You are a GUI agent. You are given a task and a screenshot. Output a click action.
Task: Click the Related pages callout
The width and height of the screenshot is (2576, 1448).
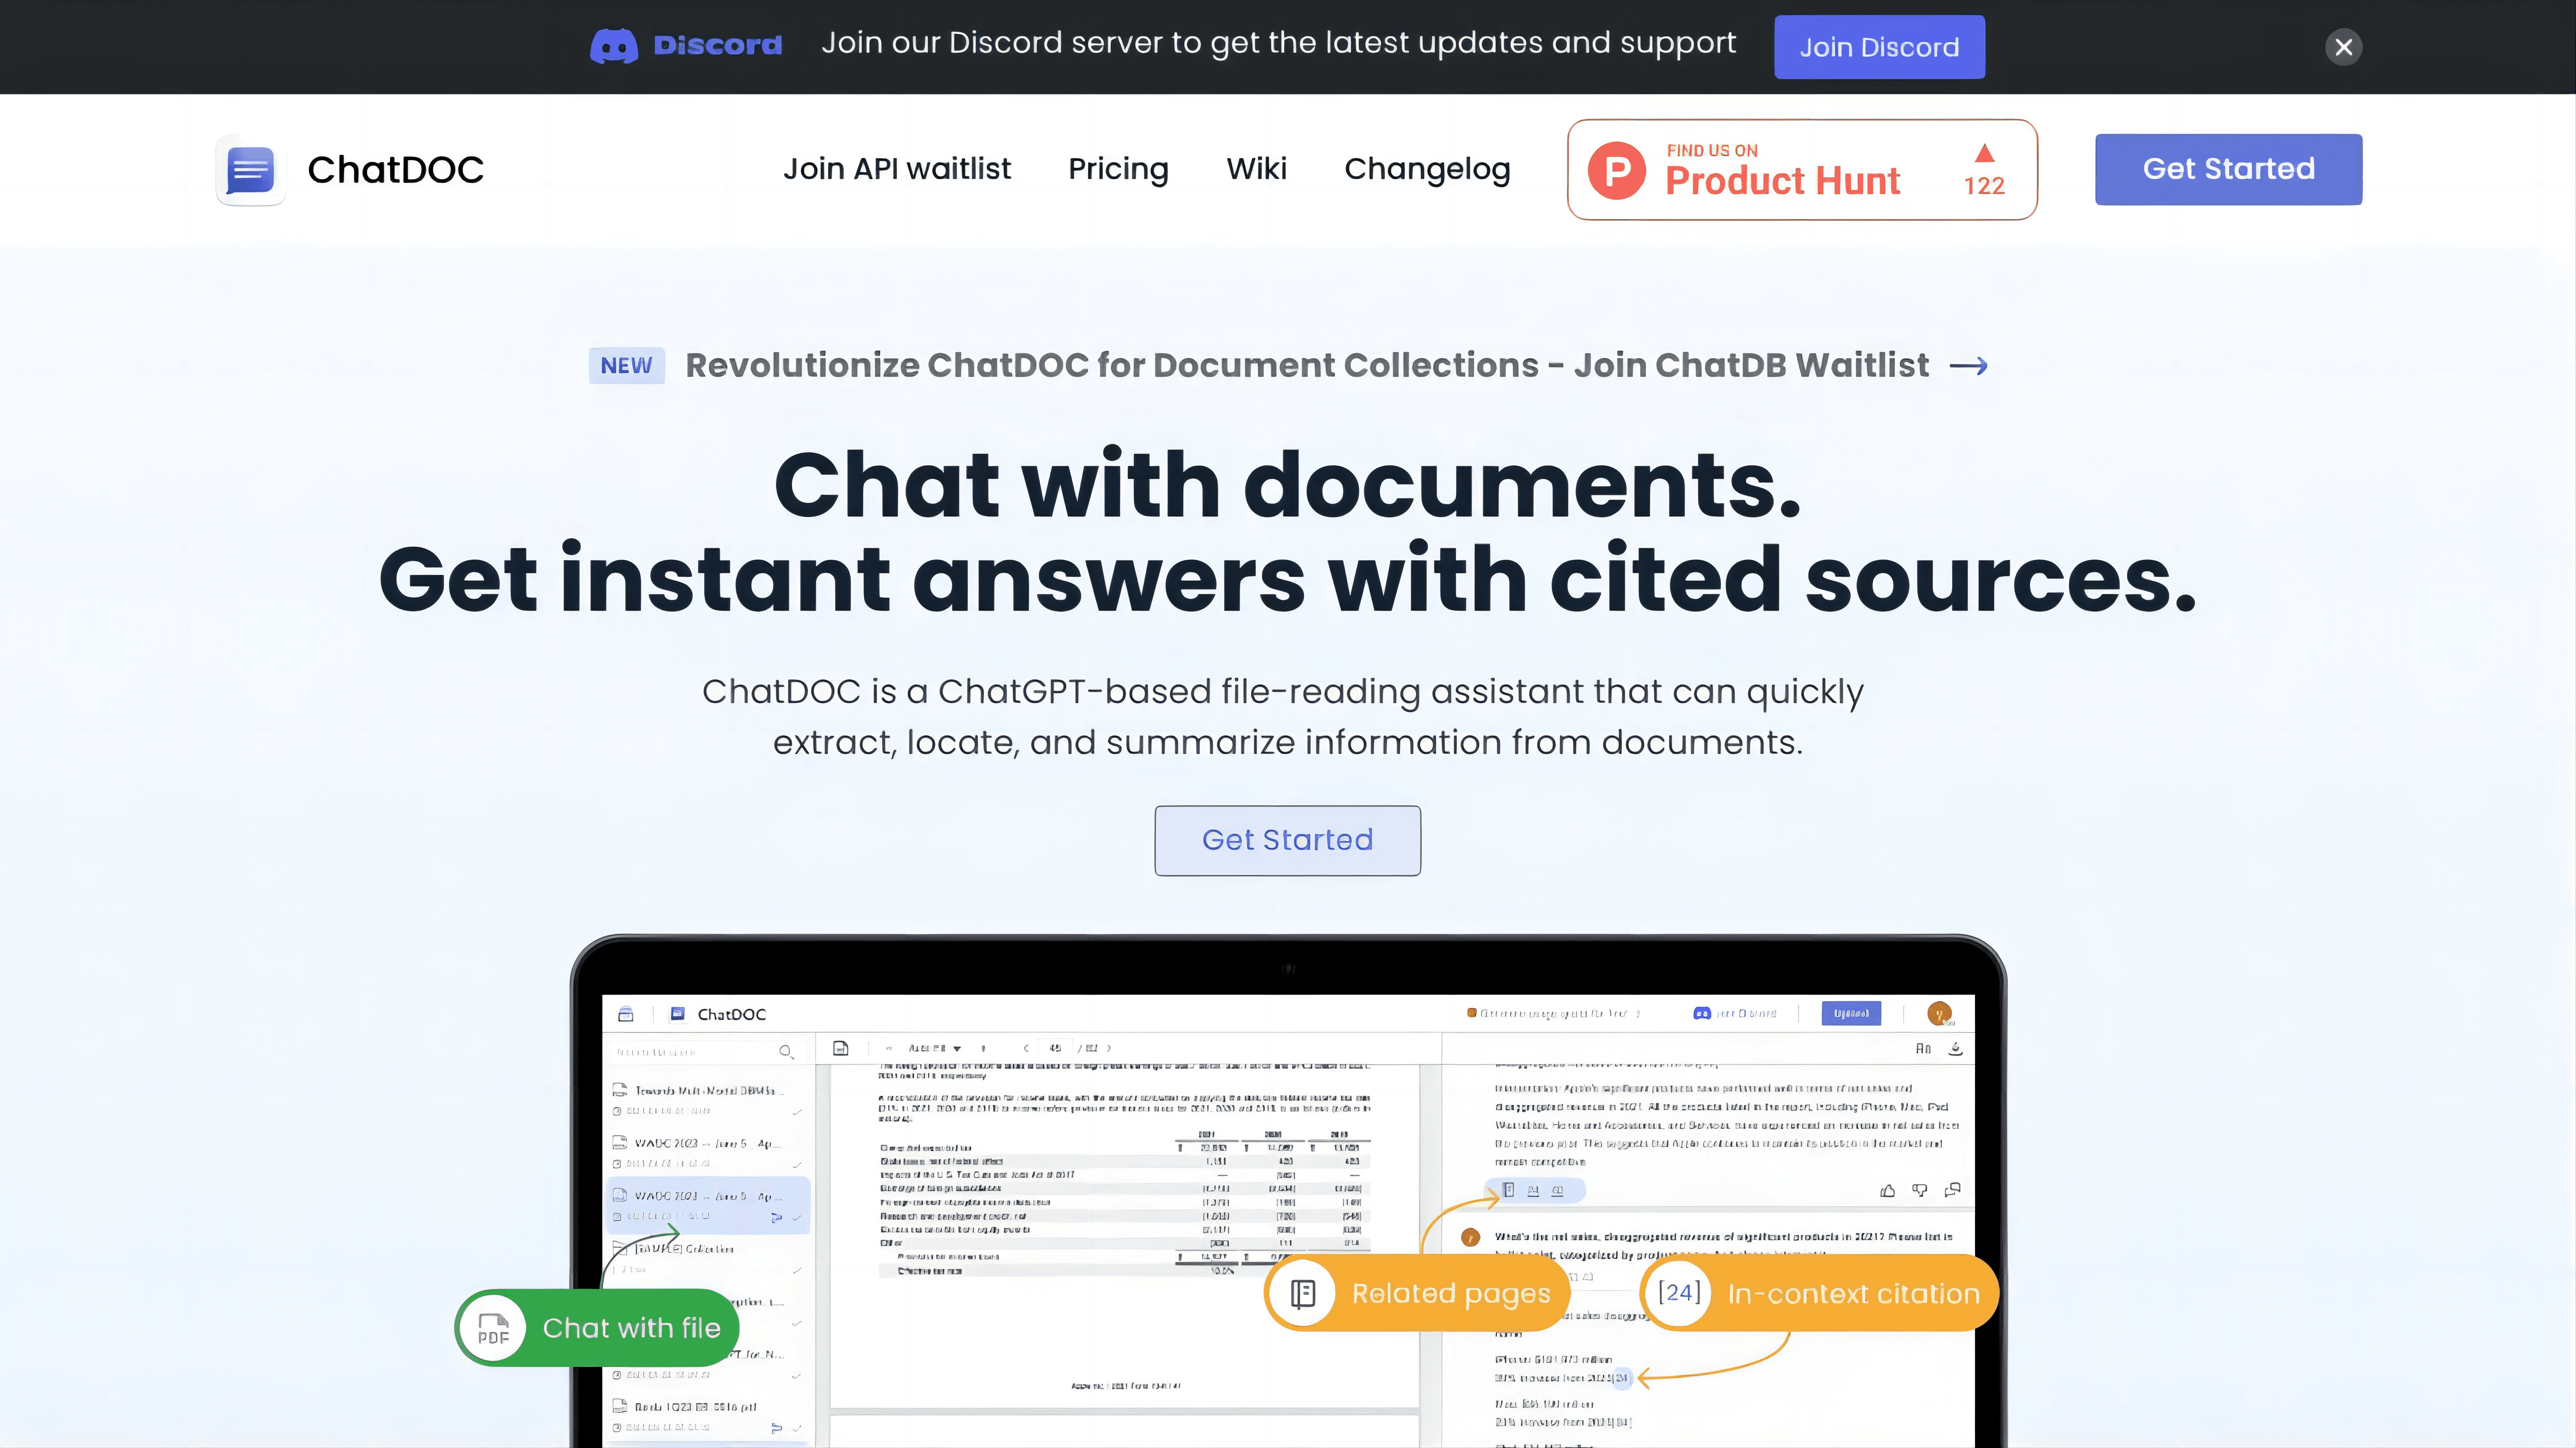pos(1416,1293)
